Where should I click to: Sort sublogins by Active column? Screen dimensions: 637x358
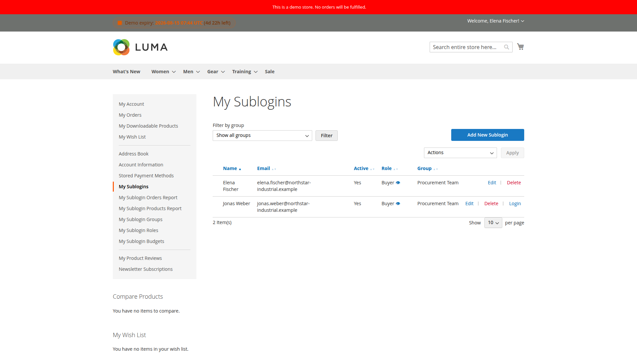click(x=364, y=168)
